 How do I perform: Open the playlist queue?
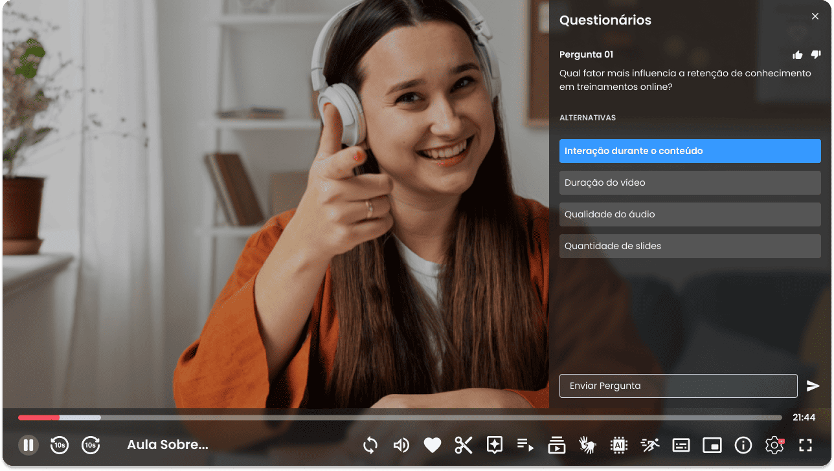pos(525,445)
